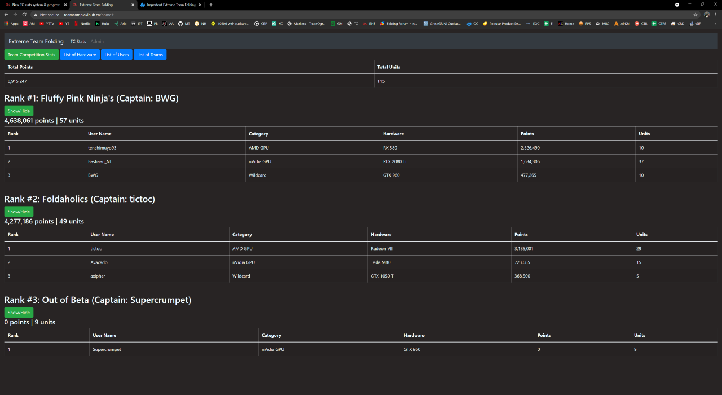Expand the hidden bookmarks overflow chevron
722x395 pixels.
[715, 24]
